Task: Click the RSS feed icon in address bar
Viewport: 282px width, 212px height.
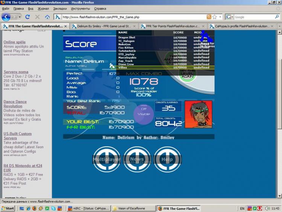Action: 209,17
